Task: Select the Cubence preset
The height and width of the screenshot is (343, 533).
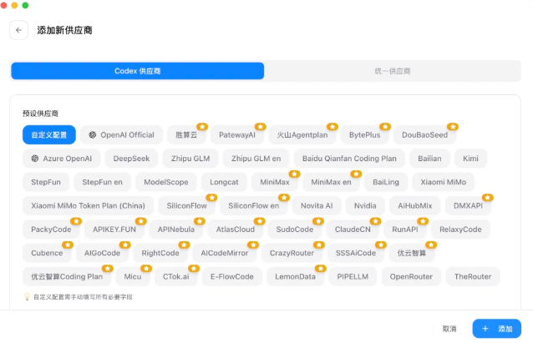Action: (x=47, y=253)
